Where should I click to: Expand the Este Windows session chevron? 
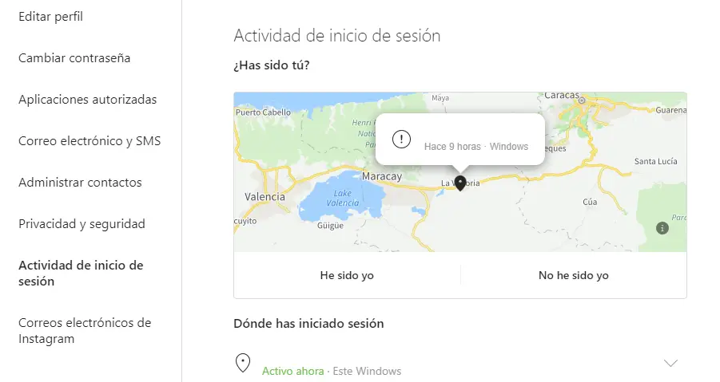tap(671, 363)
